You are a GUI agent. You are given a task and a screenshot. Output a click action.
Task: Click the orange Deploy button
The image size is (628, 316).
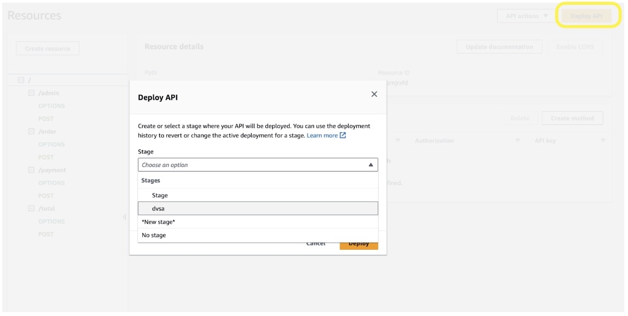coord(359,244)
